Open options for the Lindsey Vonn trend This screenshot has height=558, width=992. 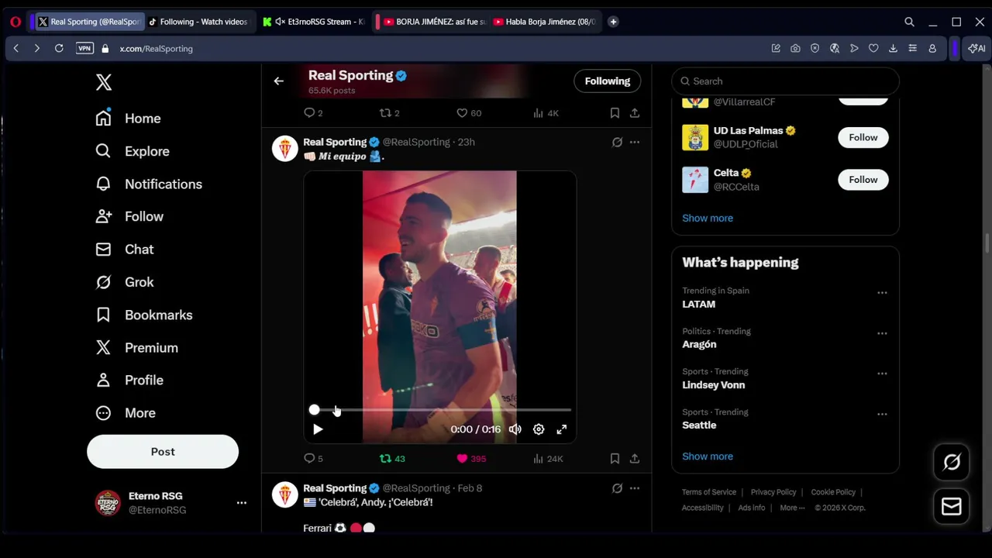click(x=882, y=374)
